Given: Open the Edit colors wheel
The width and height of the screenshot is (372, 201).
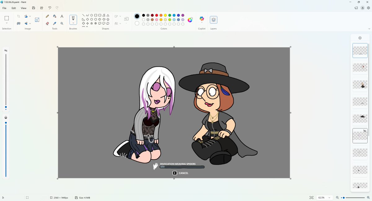Looking at the screenshot, I should point(190,20).
